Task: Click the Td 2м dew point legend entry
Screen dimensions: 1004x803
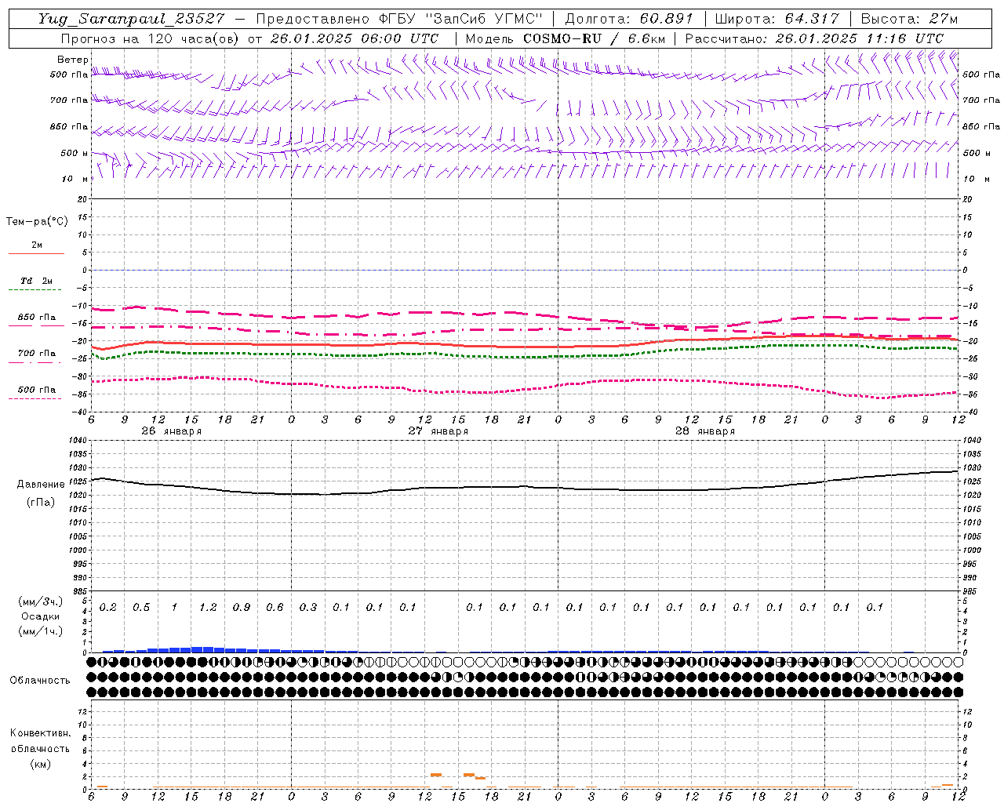Action: click(x=36, y=285)
